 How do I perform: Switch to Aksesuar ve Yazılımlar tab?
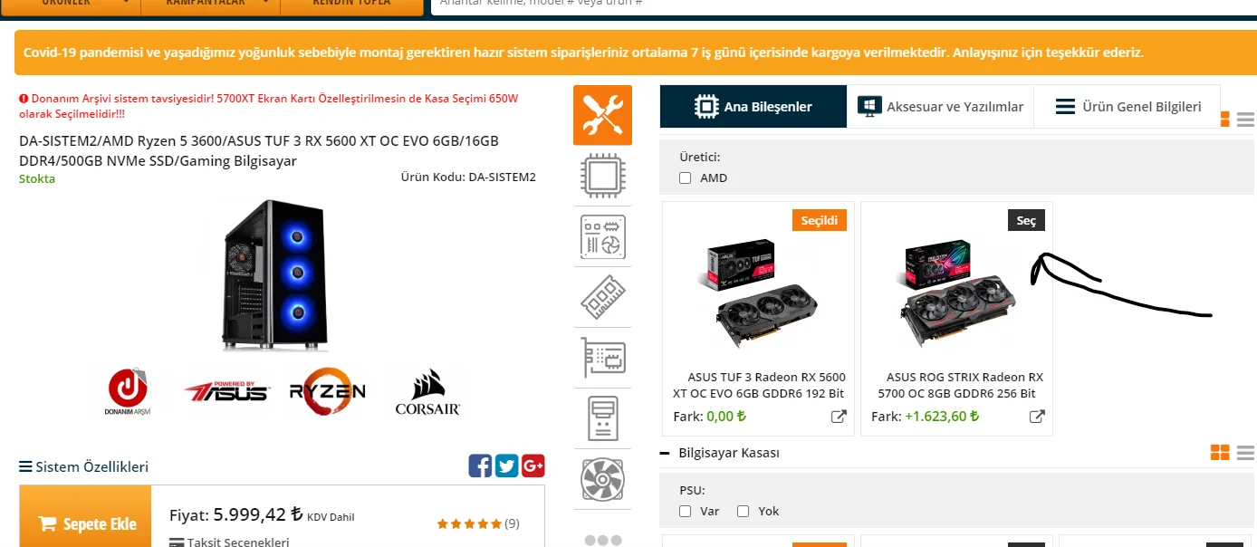point(940,107)
